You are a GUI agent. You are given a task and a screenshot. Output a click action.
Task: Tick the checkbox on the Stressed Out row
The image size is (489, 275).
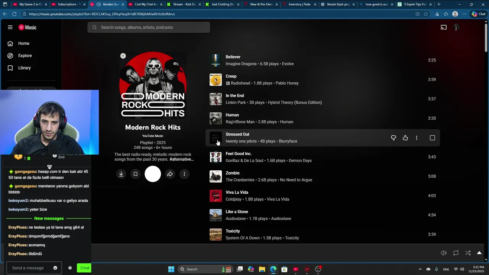point(432,138)
